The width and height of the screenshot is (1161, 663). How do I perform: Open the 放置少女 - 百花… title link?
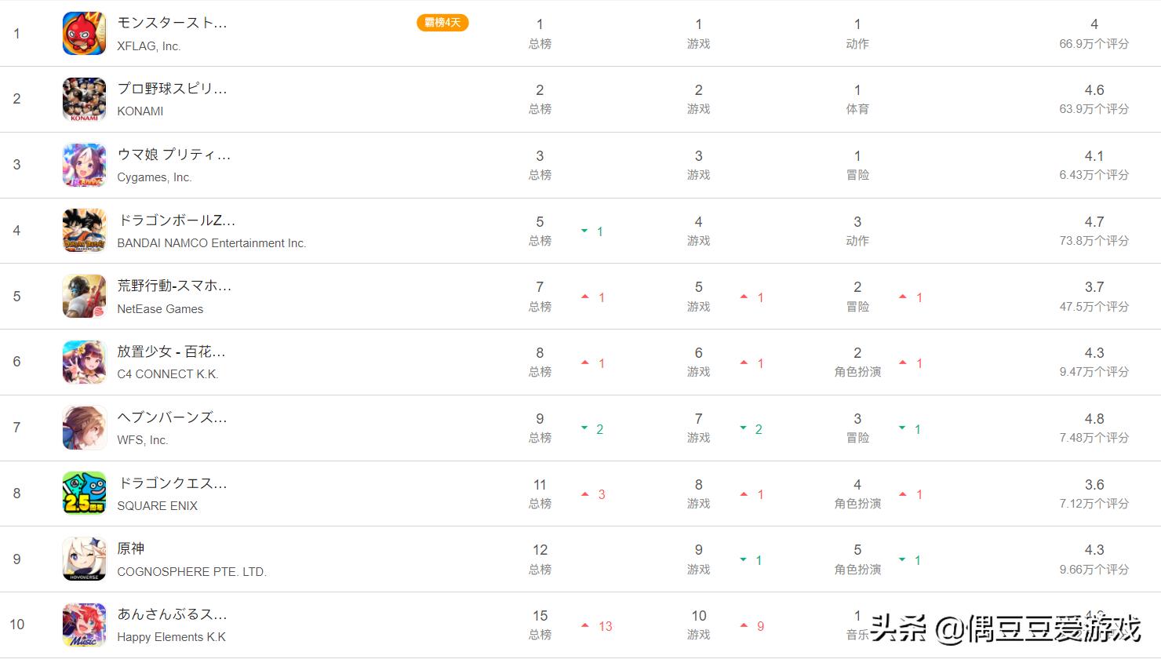point(171,352)
